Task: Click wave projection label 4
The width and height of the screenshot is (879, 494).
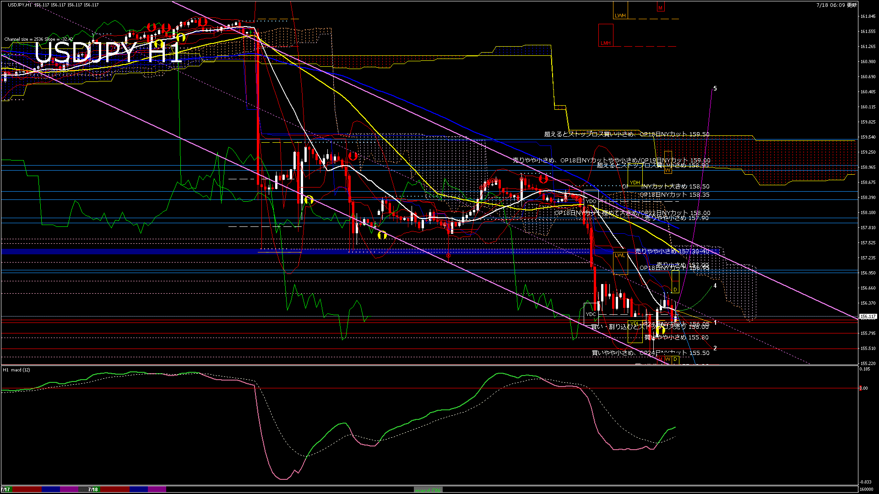Action: point(715,285)
